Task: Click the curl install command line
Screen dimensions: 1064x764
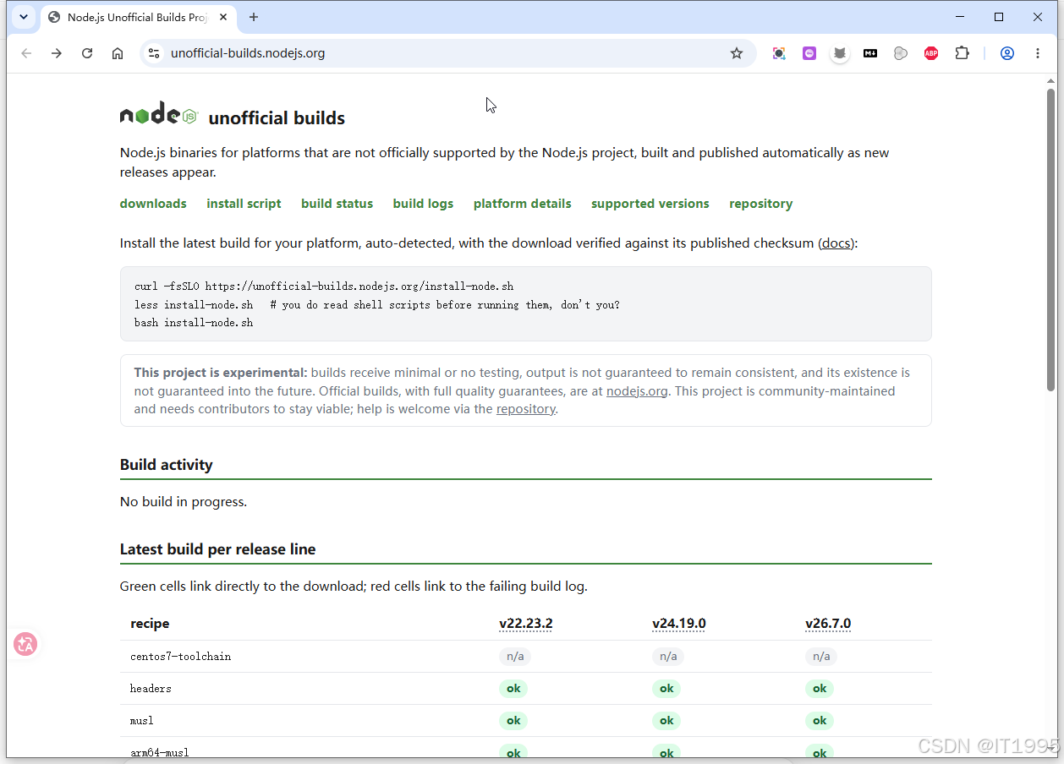Action: click(324, 286)
